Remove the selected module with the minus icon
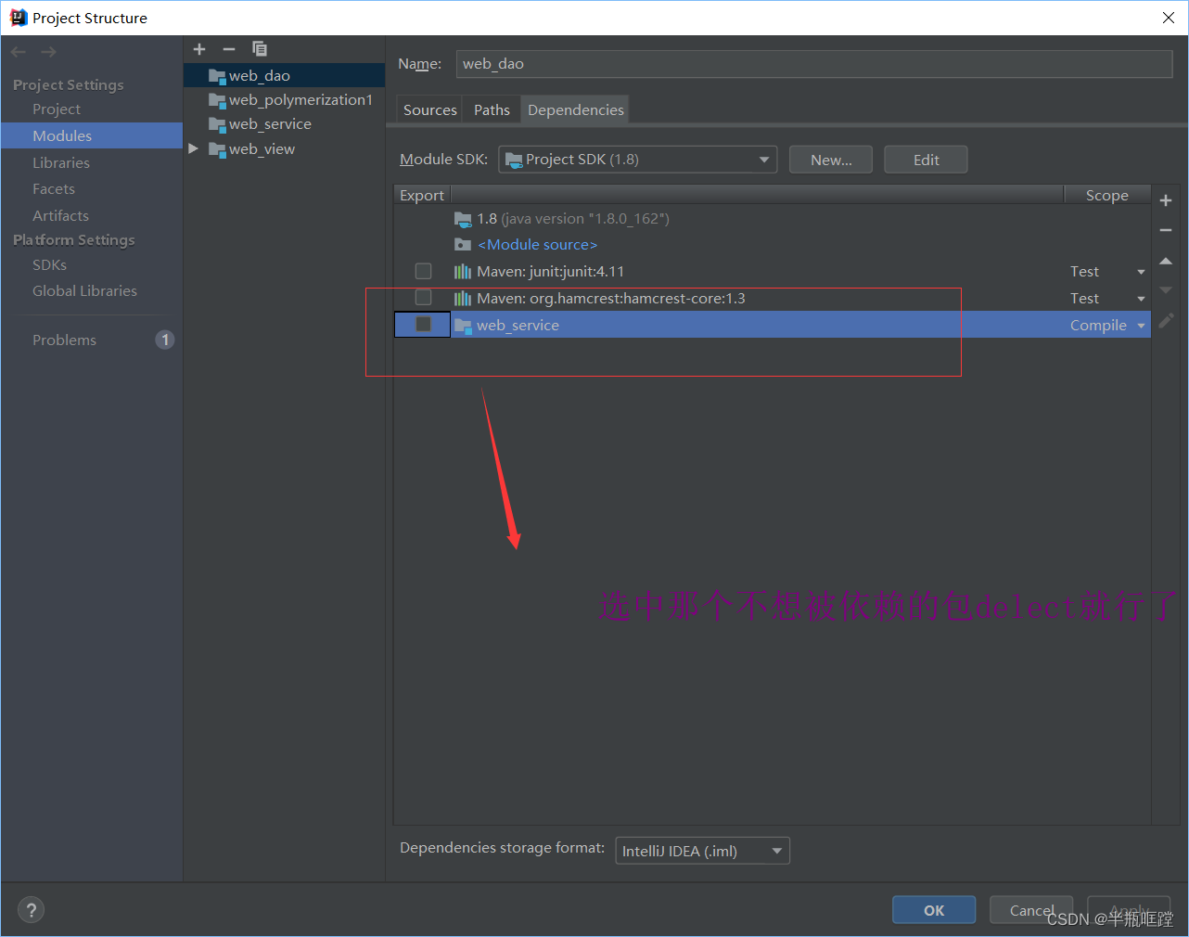The image size is (1189, 937). tap(229, 48)
